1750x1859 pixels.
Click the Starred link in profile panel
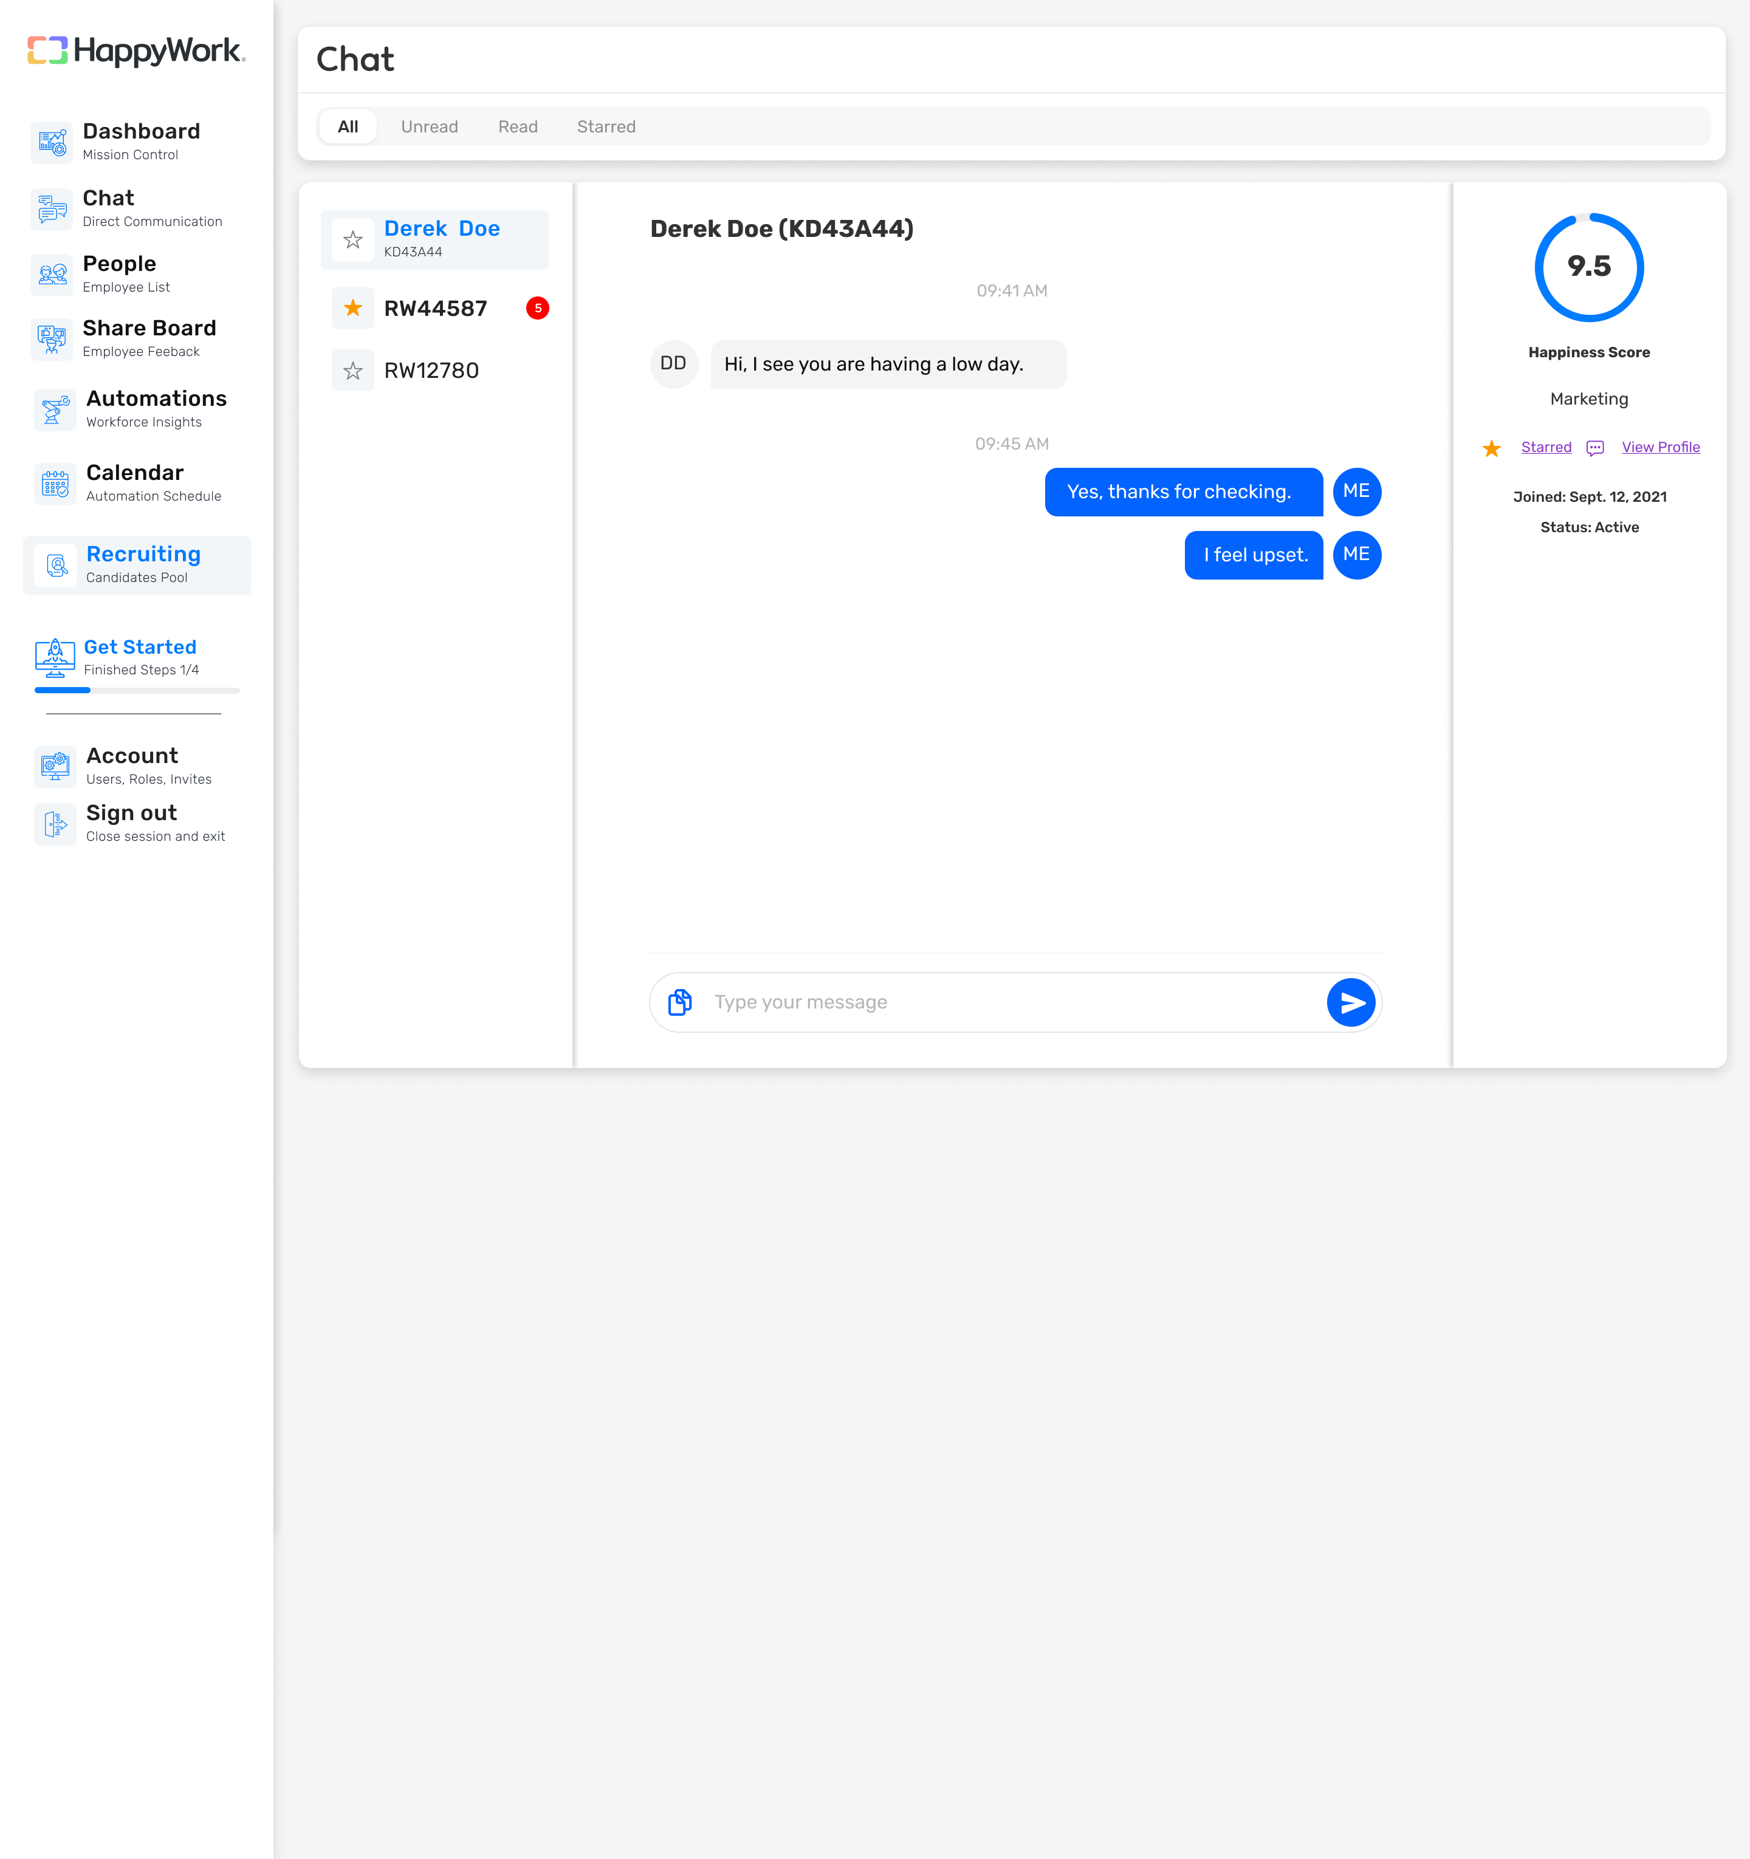click(1546, 447)
